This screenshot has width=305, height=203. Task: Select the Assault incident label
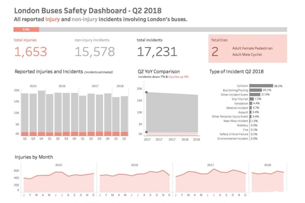(243, 112)
